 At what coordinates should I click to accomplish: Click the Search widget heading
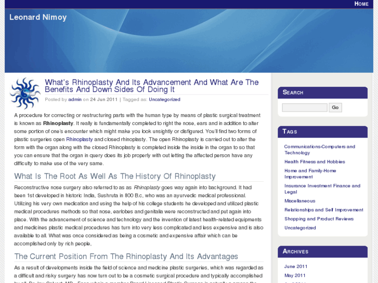pos(293,92)
